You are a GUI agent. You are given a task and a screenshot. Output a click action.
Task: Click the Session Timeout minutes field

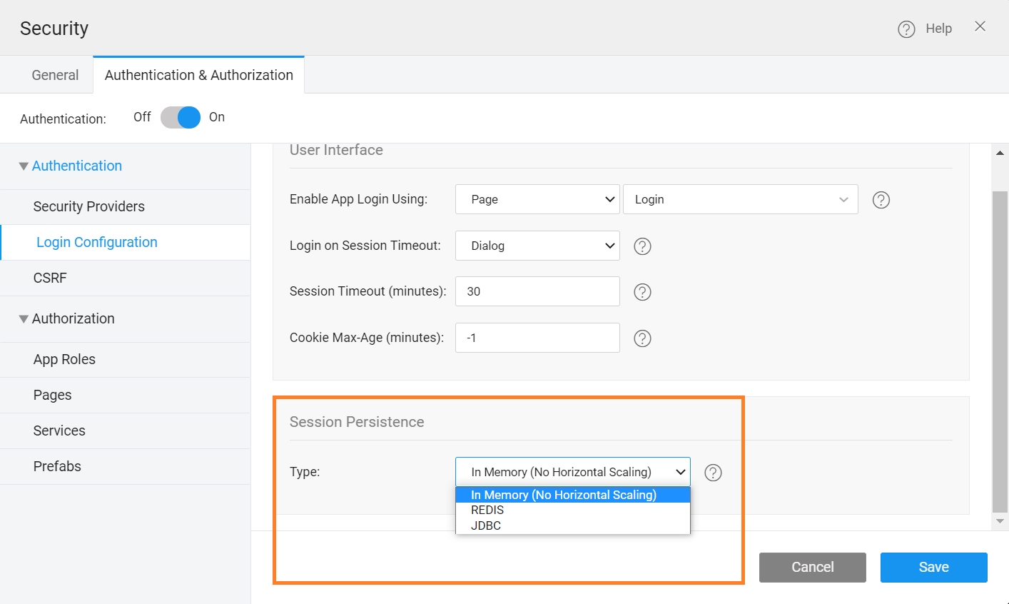pyautogui.click(x=537, y=291)
